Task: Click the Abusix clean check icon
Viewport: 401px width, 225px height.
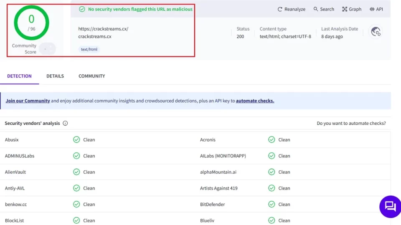Action: pyautogui.click(x=76, y=139)
